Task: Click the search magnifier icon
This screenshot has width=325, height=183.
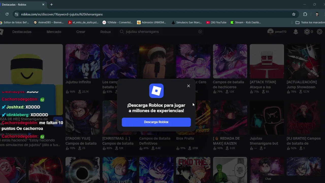Action: tap(122, 32)
